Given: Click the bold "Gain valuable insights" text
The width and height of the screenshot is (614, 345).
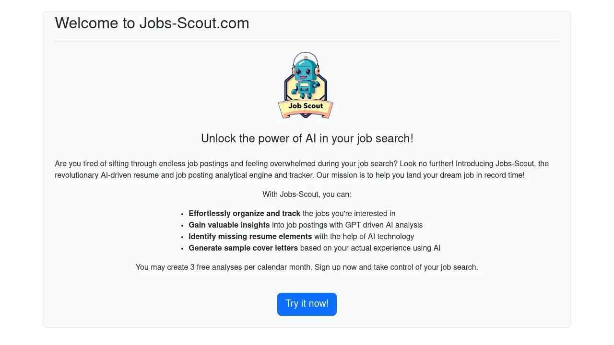Looking at the screenshot, I should pyautogui.click(x=229, y=225).
